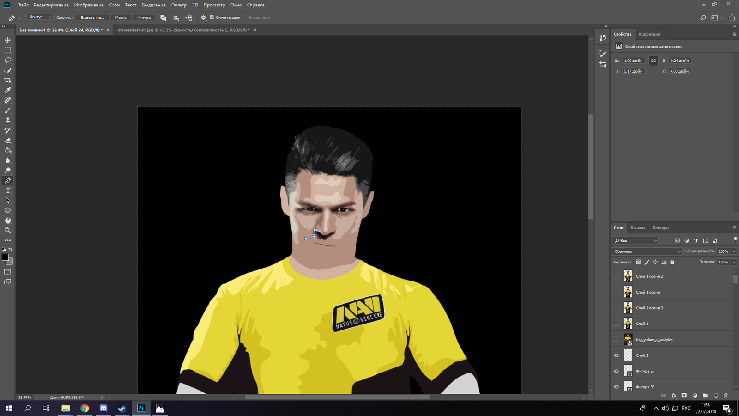Image resolution: width=739 pixels, height=416 pixels.
Task: Open the Контур mode dropdown
Action: point(40,17)
